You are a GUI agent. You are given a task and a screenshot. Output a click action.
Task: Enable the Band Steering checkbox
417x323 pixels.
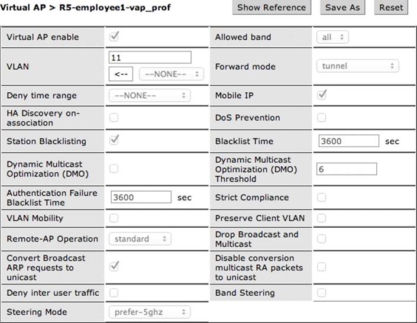pos(322,292)
